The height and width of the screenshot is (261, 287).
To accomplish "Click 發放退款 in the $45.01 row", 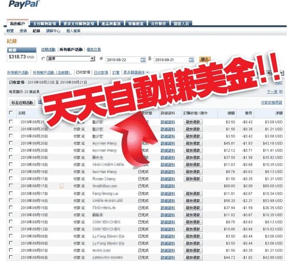I will [x=193, y=143].
